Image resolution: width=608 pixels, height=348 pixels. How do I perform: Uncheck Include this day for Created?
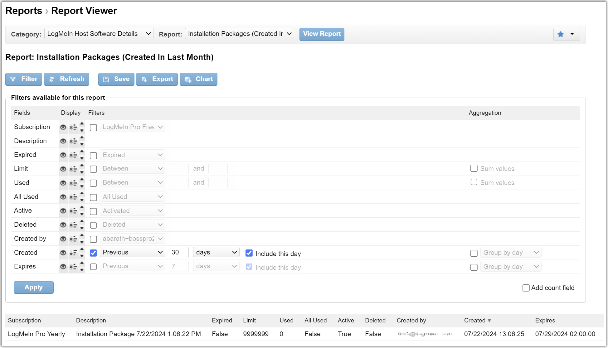(249, 253)
